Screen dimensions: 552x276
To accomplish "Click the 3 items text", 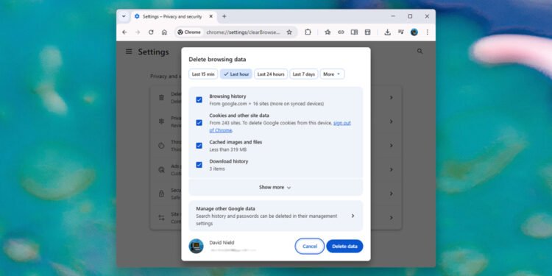I will (217, 169).
